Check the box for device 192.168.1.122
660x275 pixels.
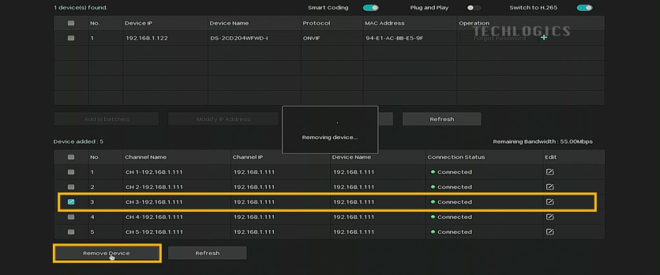pos(71,38)
